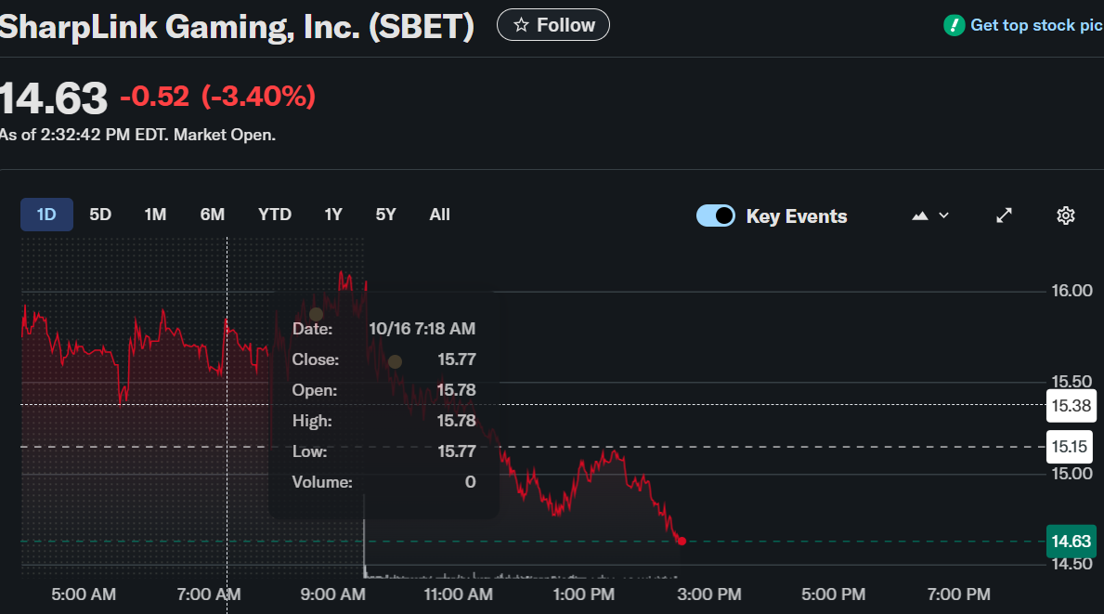This screenshot has width=1104, height=614.
Task: Select the All range tab
Action: tap(440, 215)
